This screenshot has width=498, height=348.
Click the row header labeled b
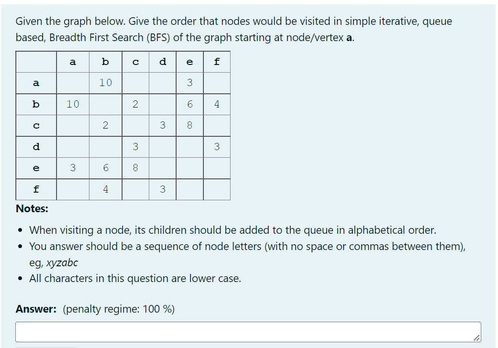(35, 104)
